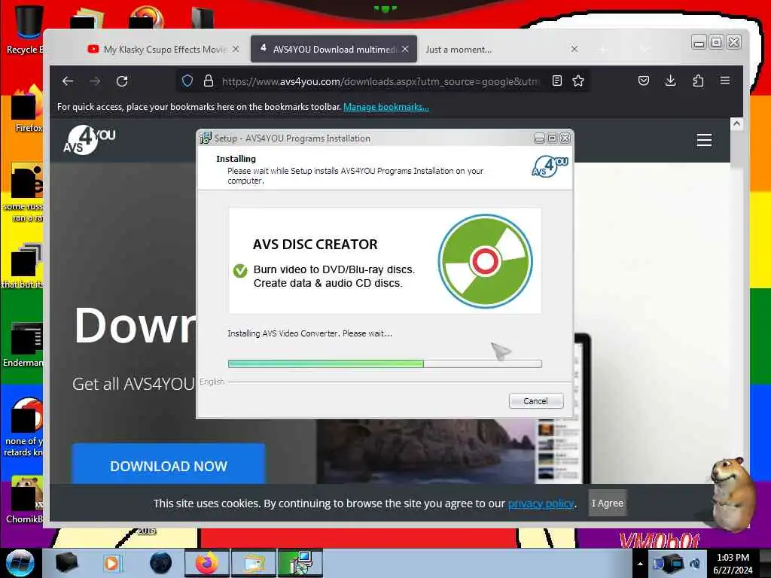
Task: Click the AVS4YOU logo on the webpage
Action: pos(89,140)
